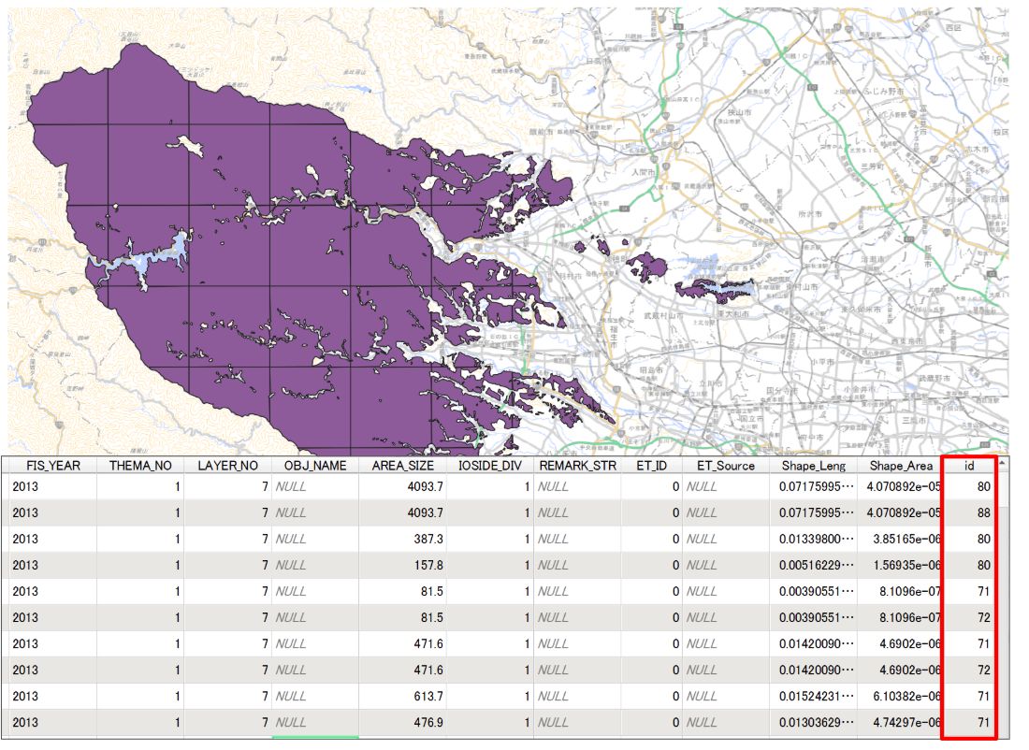Sort by the THEMA_NO column header
The image size is (1029, 750).
pyautogui.click(x=140, y=465)
